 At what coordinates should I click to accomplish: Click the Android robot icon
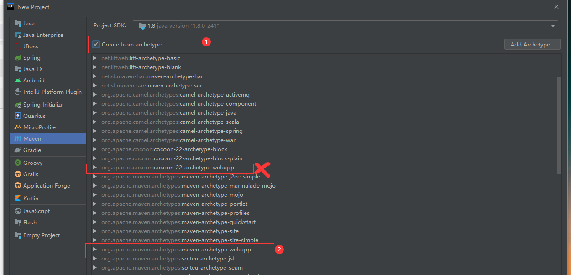[x=18, y=81]
